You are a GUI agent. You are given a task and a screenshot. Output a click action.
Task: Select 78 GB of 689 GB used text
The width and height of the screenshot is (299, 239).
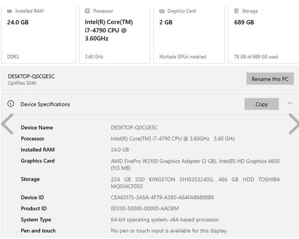[256, 57]
